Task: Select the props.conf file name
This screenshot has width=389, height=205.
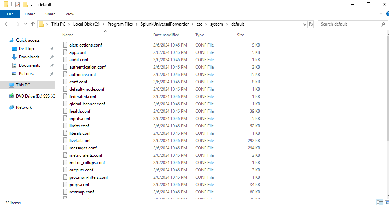Action: pos(79,185)
